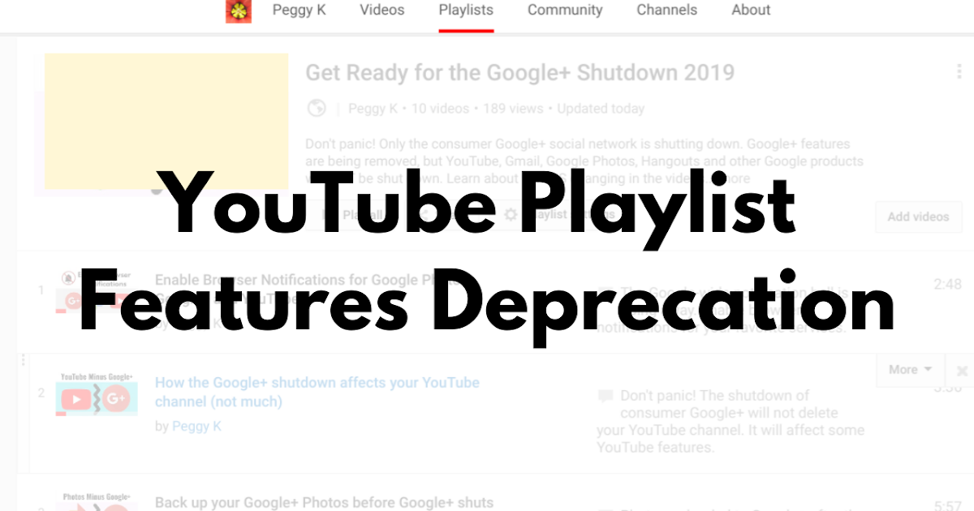The width and height of the screenshot is (974, 511).
Task: Click the playlist cover image placeholder
Action: pos(166,122)
